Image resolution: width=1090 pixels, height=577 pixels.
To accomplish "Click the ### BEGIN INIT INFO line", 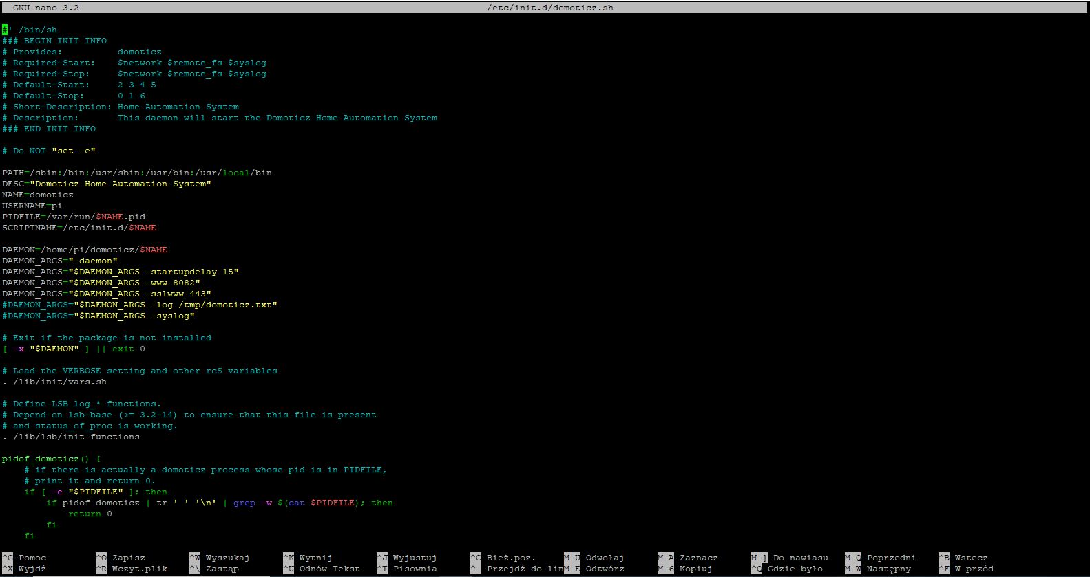I will click(x=54, y=41).
